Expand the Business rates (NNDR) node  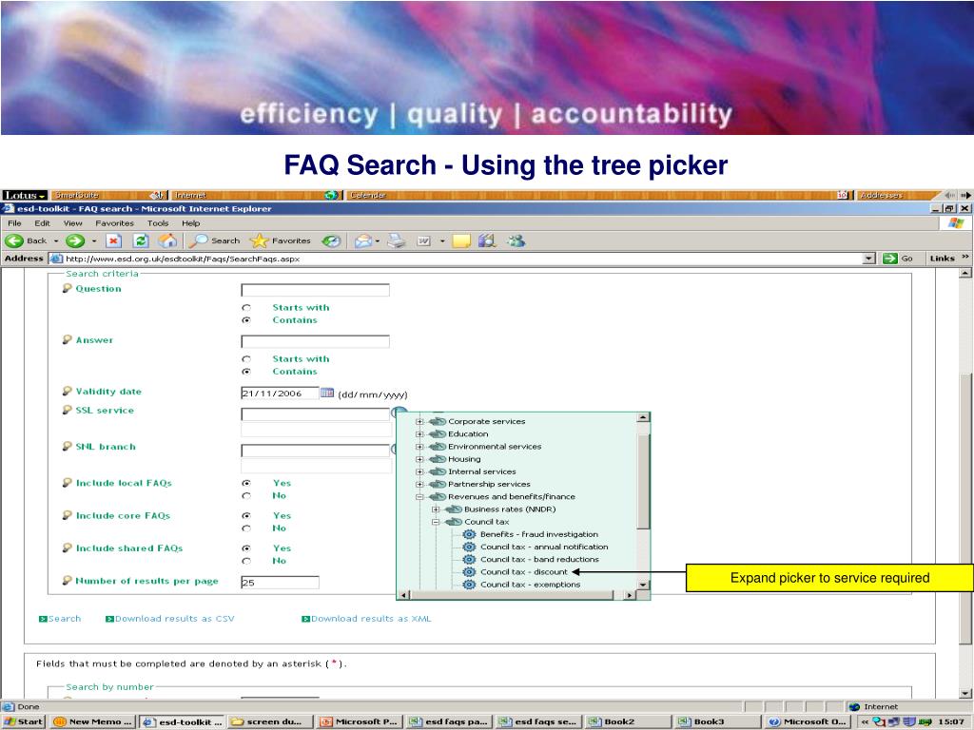(436, 509)
